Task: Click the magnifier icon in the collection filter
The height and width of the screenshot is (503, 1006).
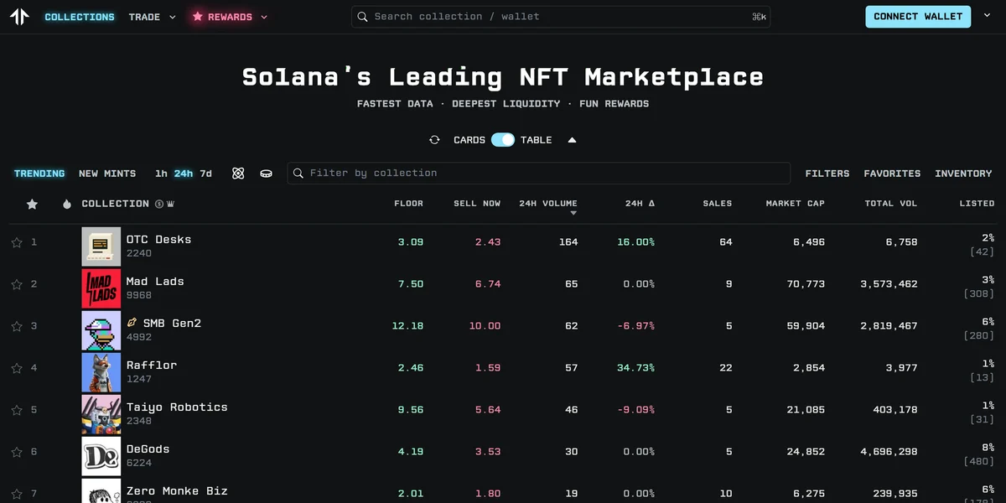Action: pyautogui.click(x=298, y=174)
